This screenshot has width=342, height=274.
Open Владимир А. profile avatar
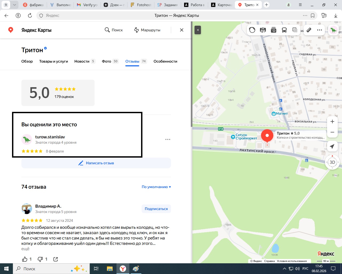pos(27,209)
